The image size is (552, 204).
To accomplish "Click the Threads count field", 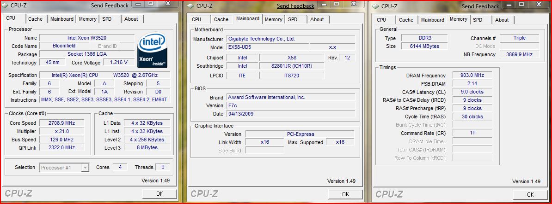I will click(163, 167).
